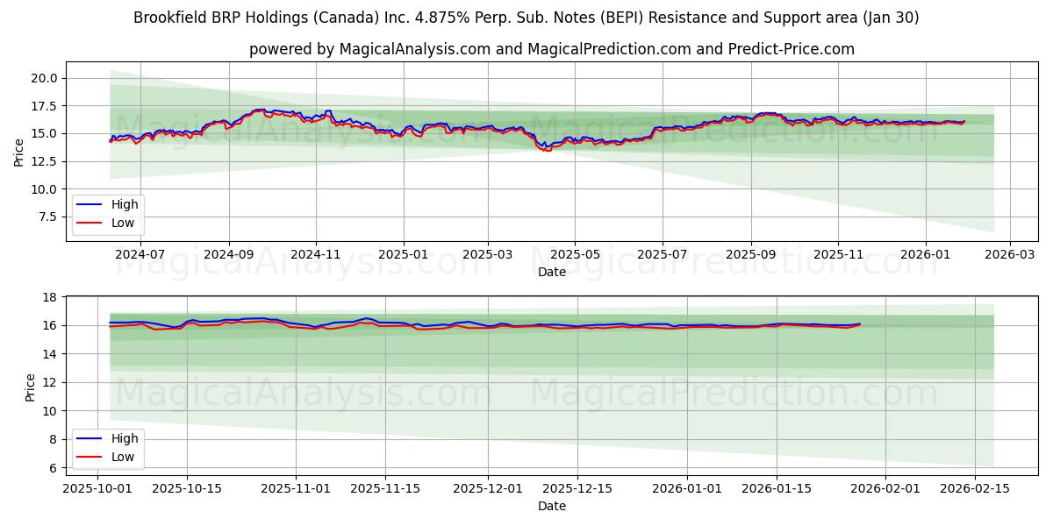Click the '2025-07' x-axis label
Viewport: 1053px width, 526px height.
[x=662, y=254]
